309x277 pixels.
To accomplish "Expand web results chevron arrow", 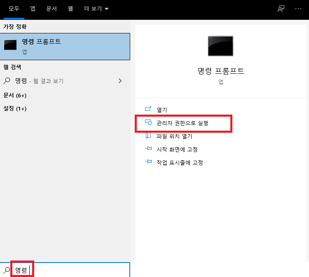I will (x=120, y=81).
